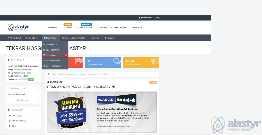Image resolution: width=262 pixels, height=135 pixels.
Task: Expand the Destek menu
Action: [96, 38]
